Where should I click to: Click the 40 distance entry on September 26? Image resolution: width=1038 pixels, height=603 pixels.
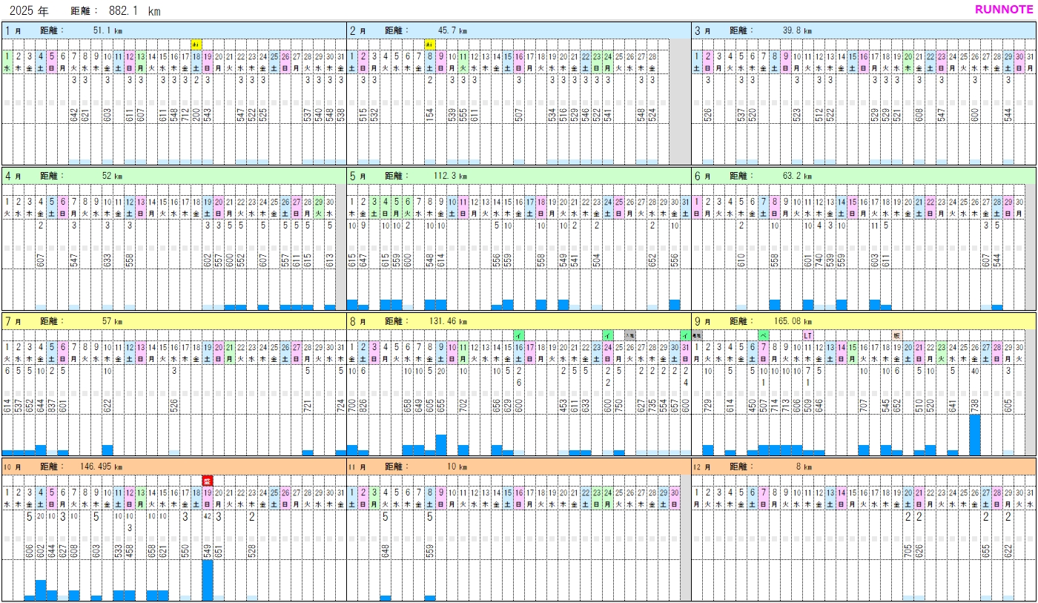[975, 371]
